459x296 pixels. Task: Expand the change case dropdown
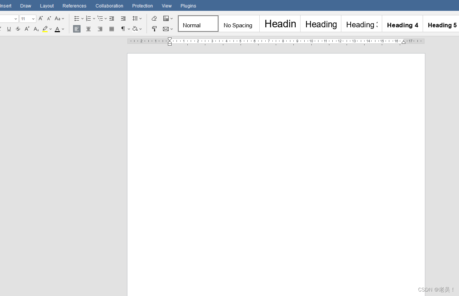(x=60, y=18)
